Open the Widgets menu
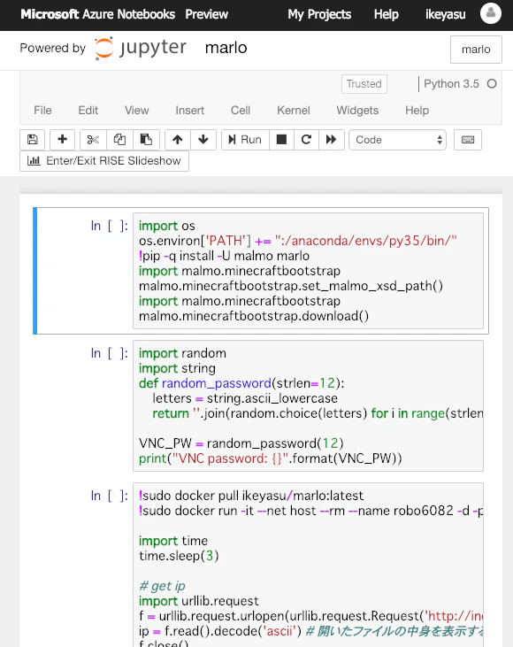Viewport: 513px width, 647px height. pos(357,110)
